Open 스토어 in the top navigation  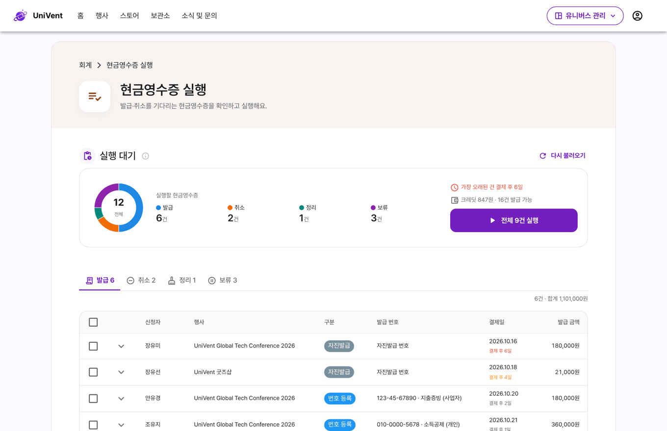tap(129, 16)
